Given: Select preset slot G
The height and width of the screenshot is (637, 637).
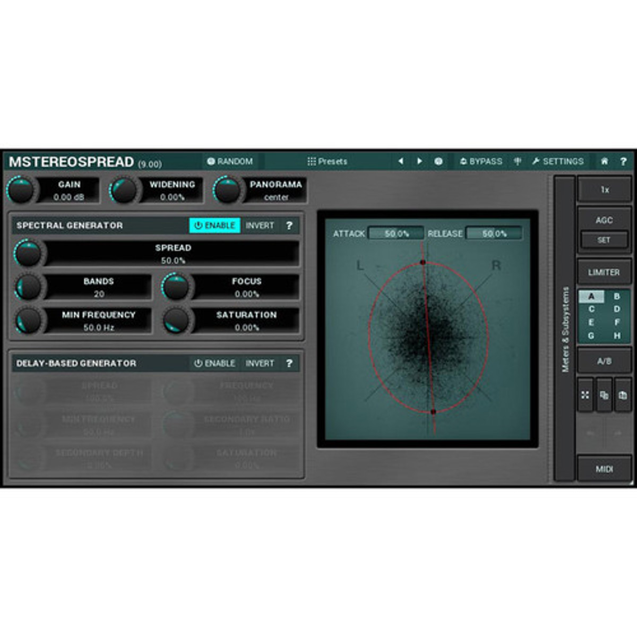Looking at the screenshot, I should (x=591, y=335).
